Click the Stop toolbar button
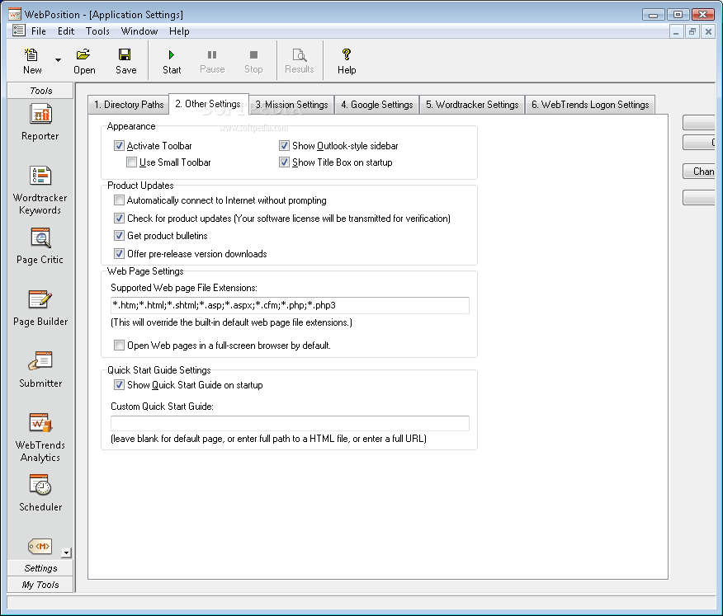Image resolution: width=723 pixels, height=616 pixels. (253, 61)
